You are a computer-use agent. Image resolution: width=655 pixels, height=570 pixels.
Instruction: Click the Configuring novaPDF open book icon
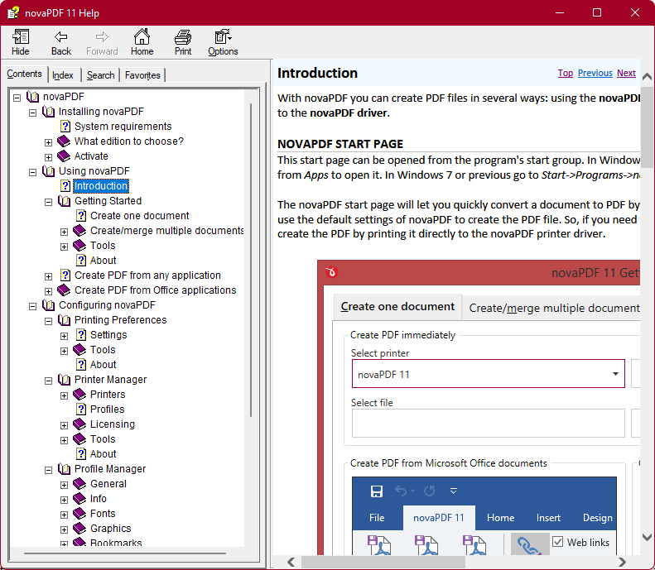[49, 305]
